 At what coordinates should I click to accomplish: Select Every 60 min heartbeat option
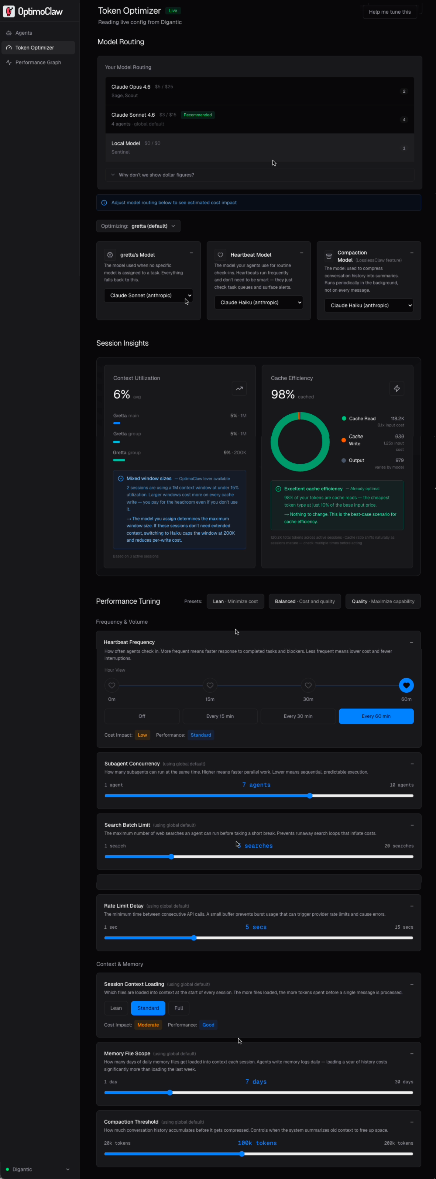click(x=376, y=716)
